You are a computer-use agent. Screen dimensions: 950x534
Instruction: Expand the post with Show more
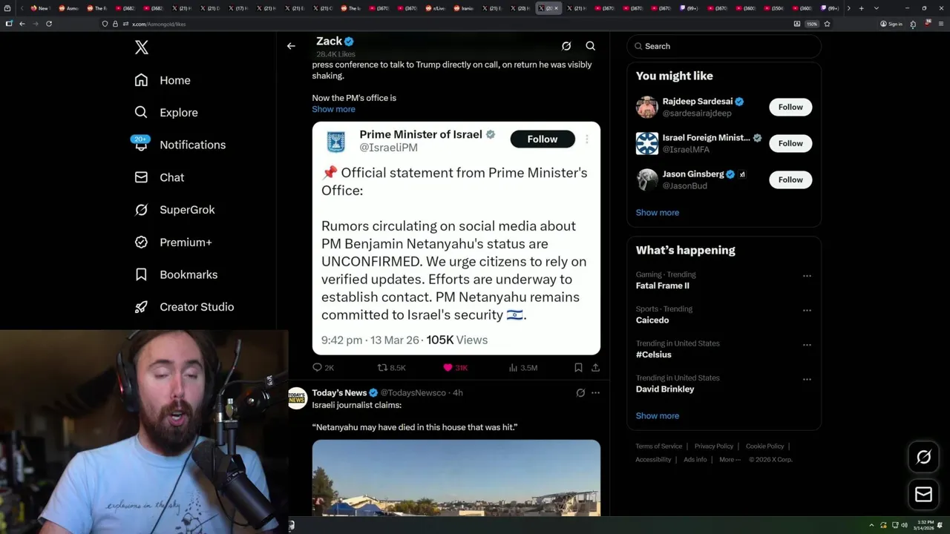333,109
